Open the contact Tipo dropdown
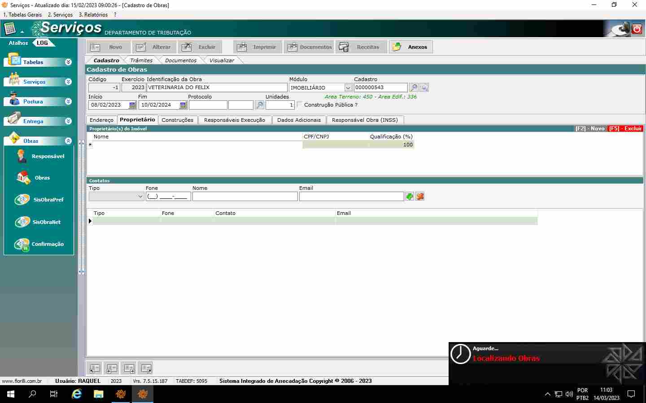Screen dimensions: 646x403 (140, 197)
